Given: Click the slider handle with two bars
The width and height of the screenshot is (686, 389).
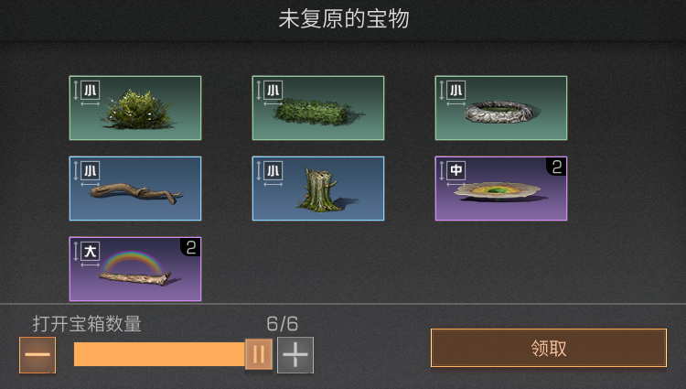Looking at the screenshot, I should [259, 354].
